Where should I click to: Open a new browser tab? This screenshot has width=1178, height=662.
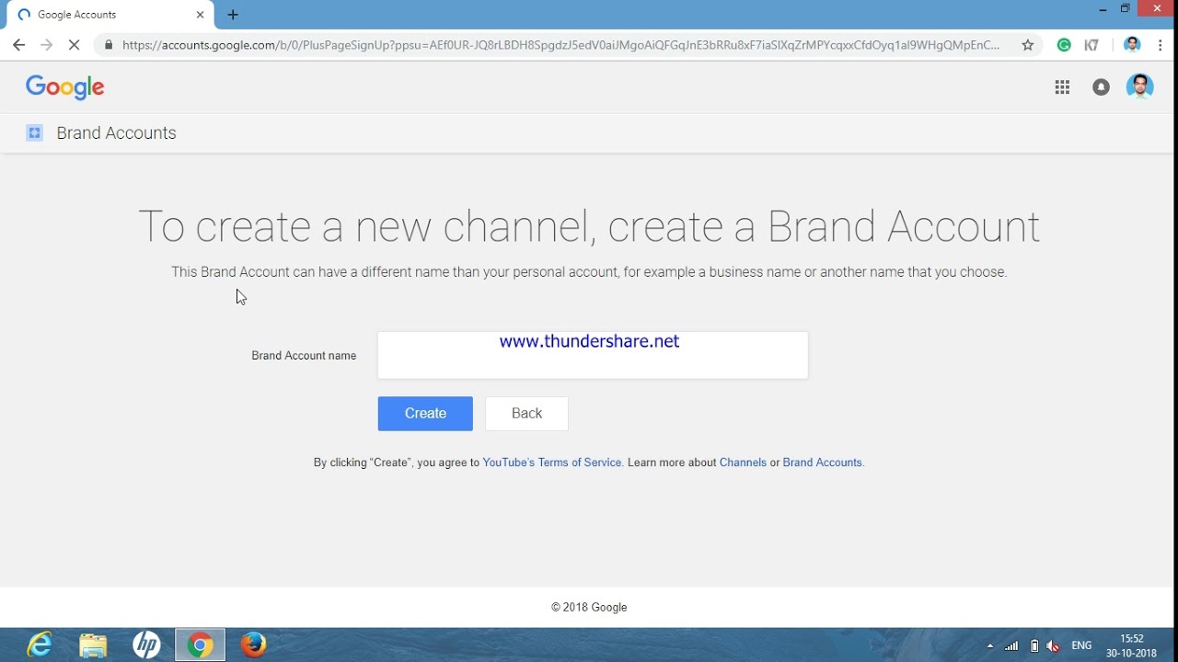tap(233, 15)
